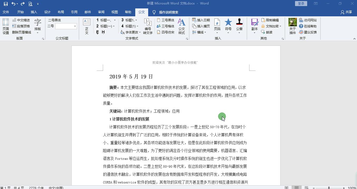Apply the 正文 body text style
This screenshot has width=357, height=189.
click(x=86, y=26)
